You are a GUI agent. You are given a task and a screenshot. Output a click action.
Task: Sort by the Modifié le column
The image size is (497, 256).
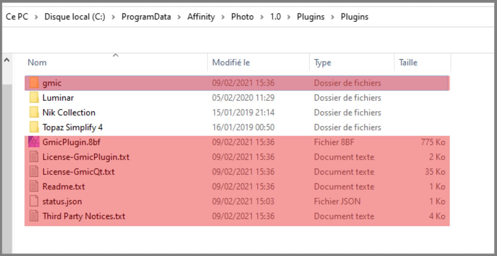click(x=231, y=63)
